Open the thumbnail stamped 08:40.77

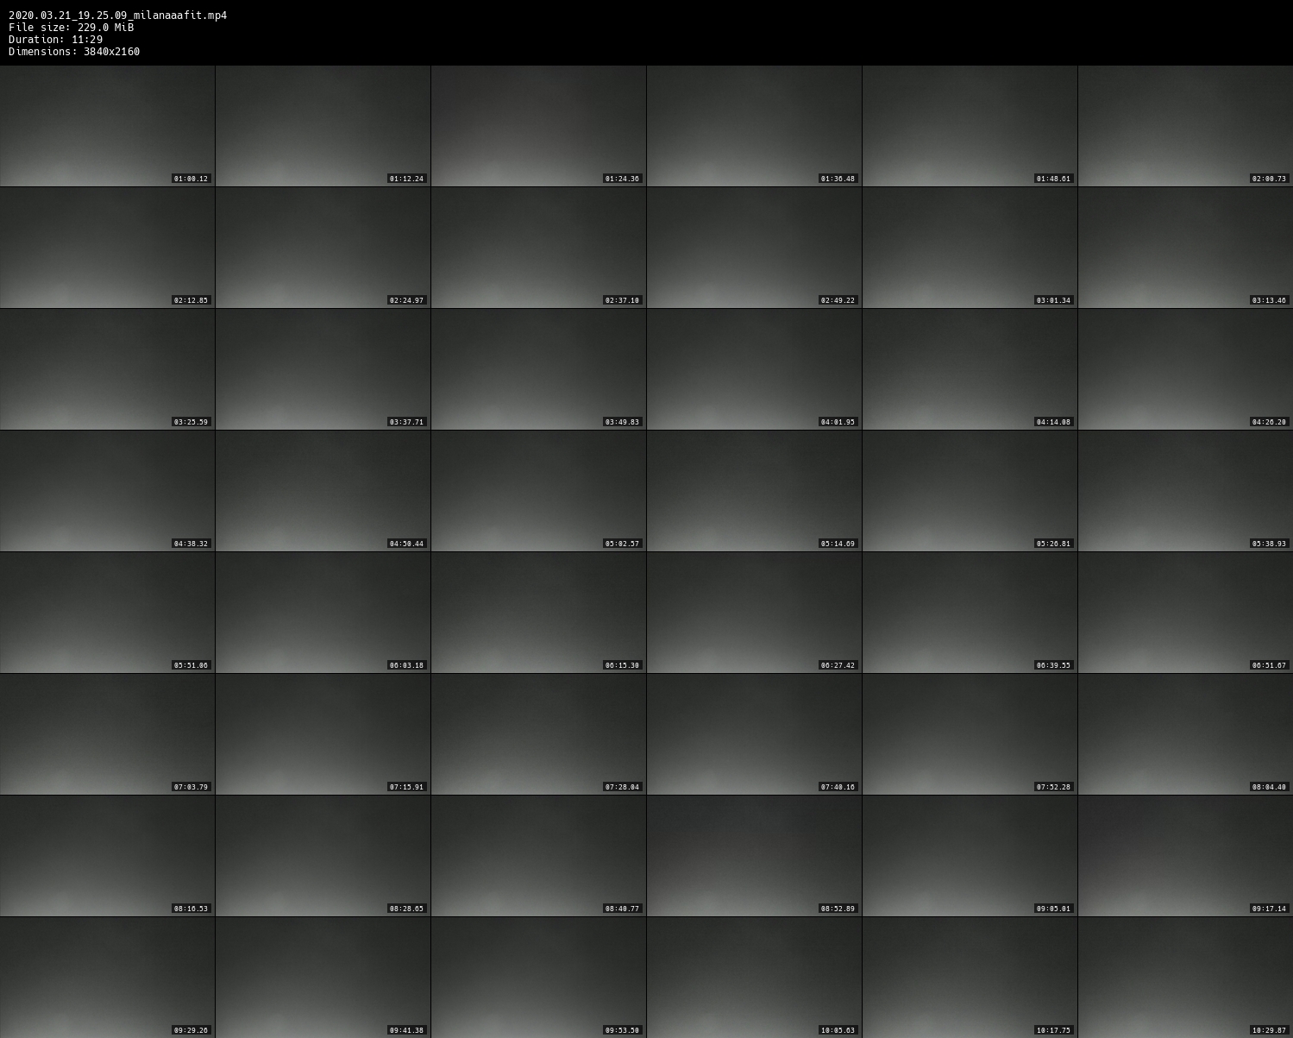click(538, 856)
